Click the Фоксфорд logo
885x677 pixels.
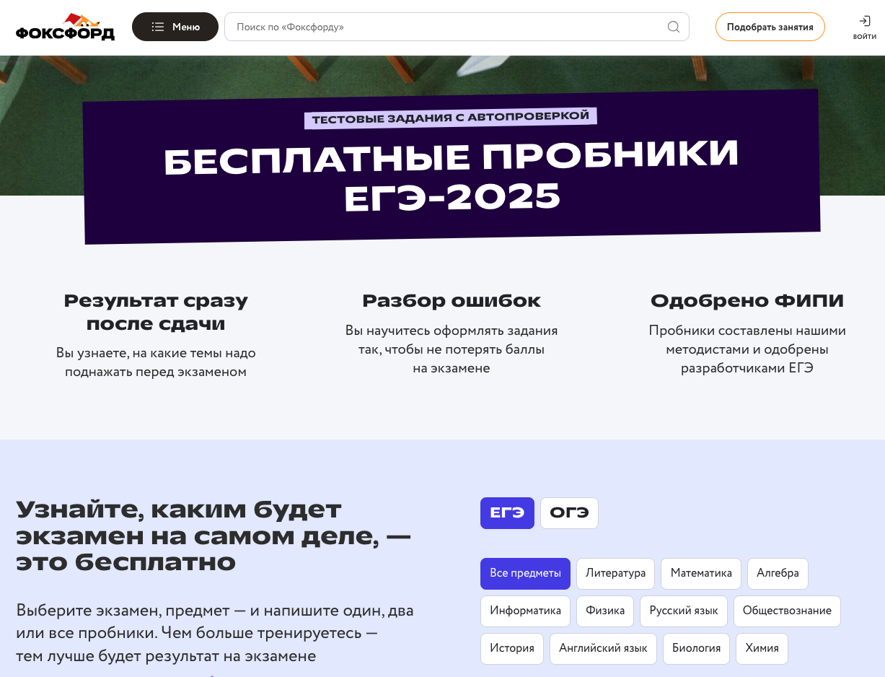tap(65, 27)
